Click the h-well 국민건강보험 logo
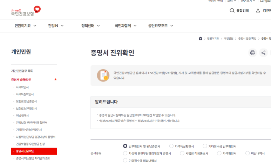The height and width of the screenshot is (163, 271). pyautogui.click(x=26, y=11)
